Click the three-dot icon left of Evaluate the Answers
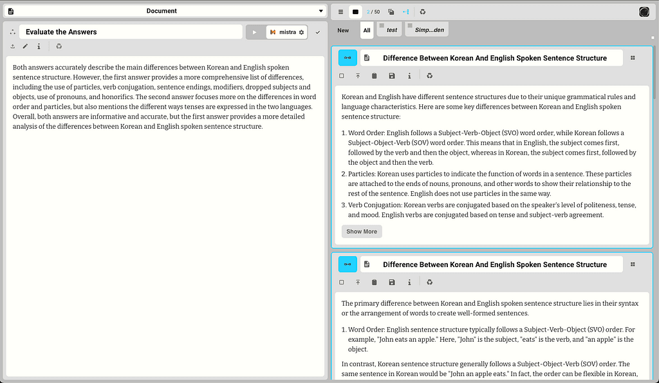The width and height of the screenshot is (659, 383). [13, 32]
